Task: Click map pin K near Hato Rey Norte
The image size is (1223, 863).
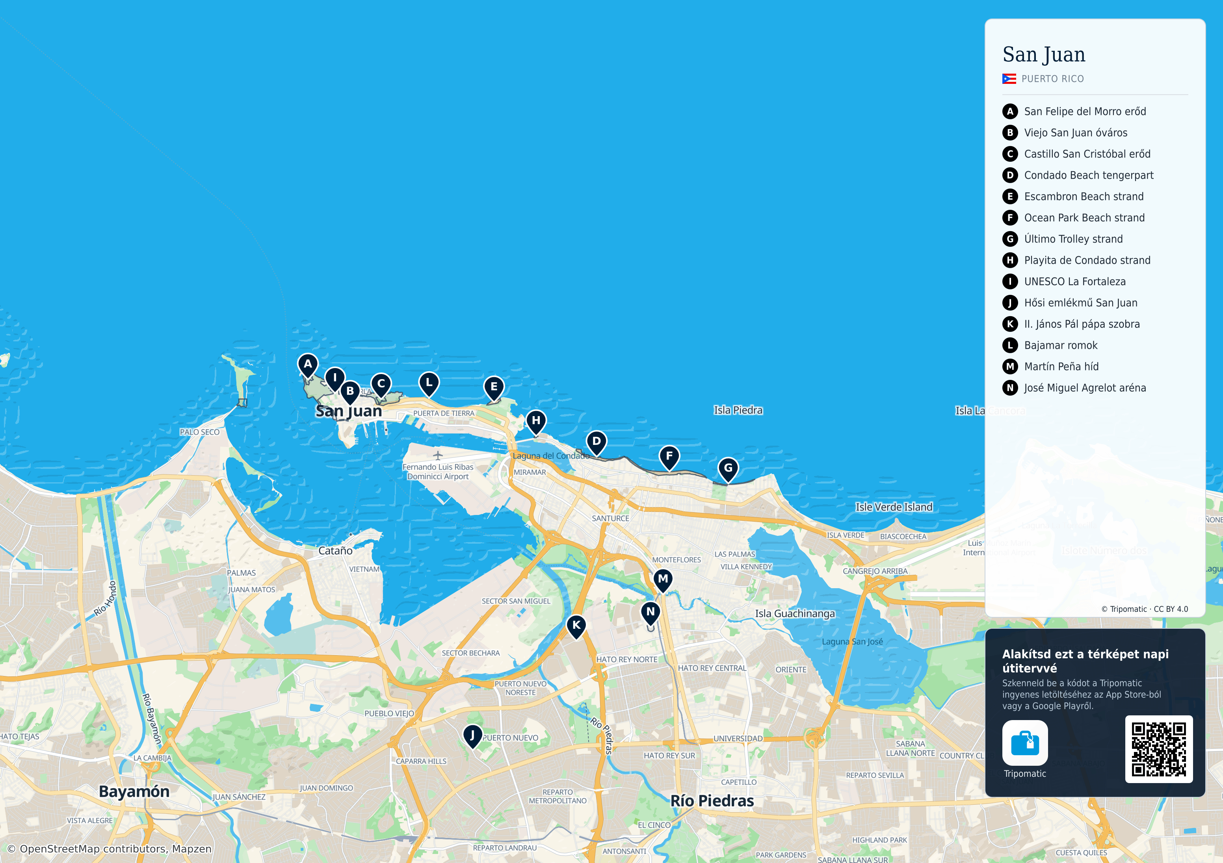Action: click(x=576, y=627)
